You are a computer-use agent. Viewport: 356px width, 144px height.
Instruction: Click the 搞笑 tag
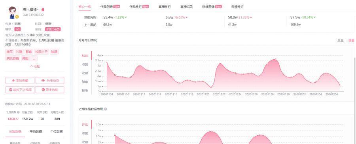[9, 51]
